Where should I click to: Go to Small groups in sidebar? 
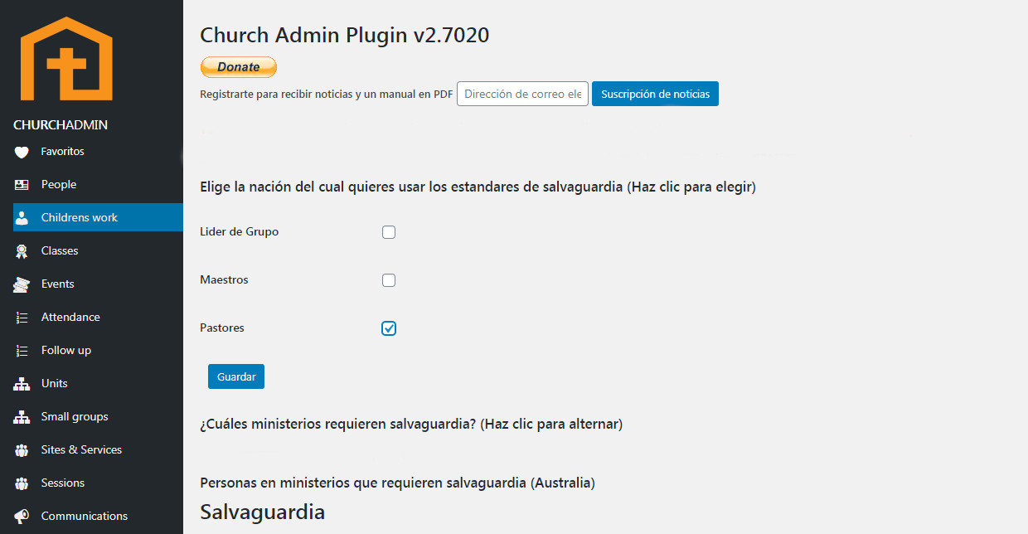coord(75,416)
